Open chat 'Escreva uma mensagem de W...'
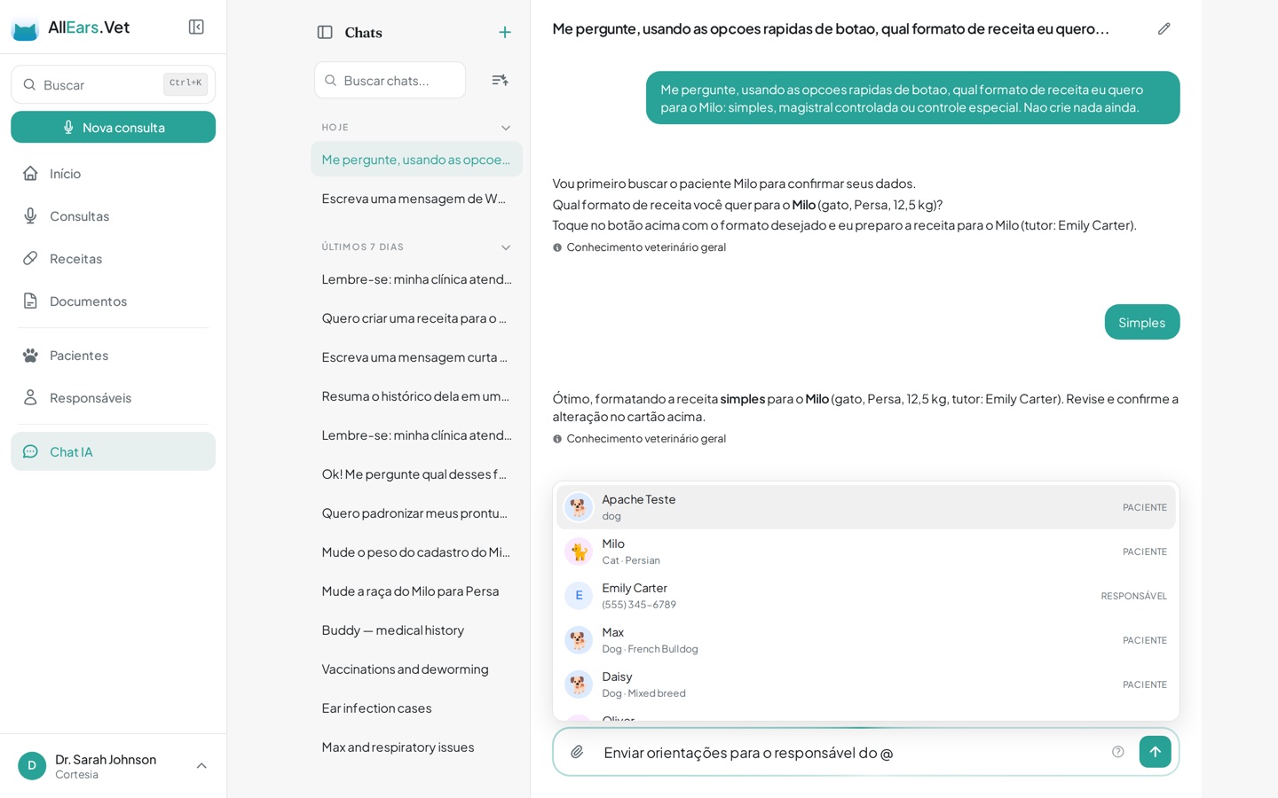The height and width of the screenshot is (798, 1278). click(x=416, y=198)
